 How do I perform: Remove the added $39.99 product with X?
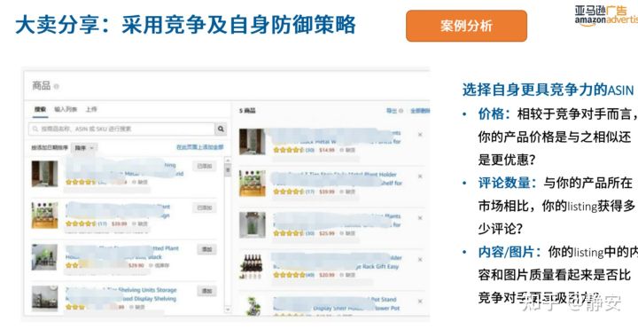(420, 176)
